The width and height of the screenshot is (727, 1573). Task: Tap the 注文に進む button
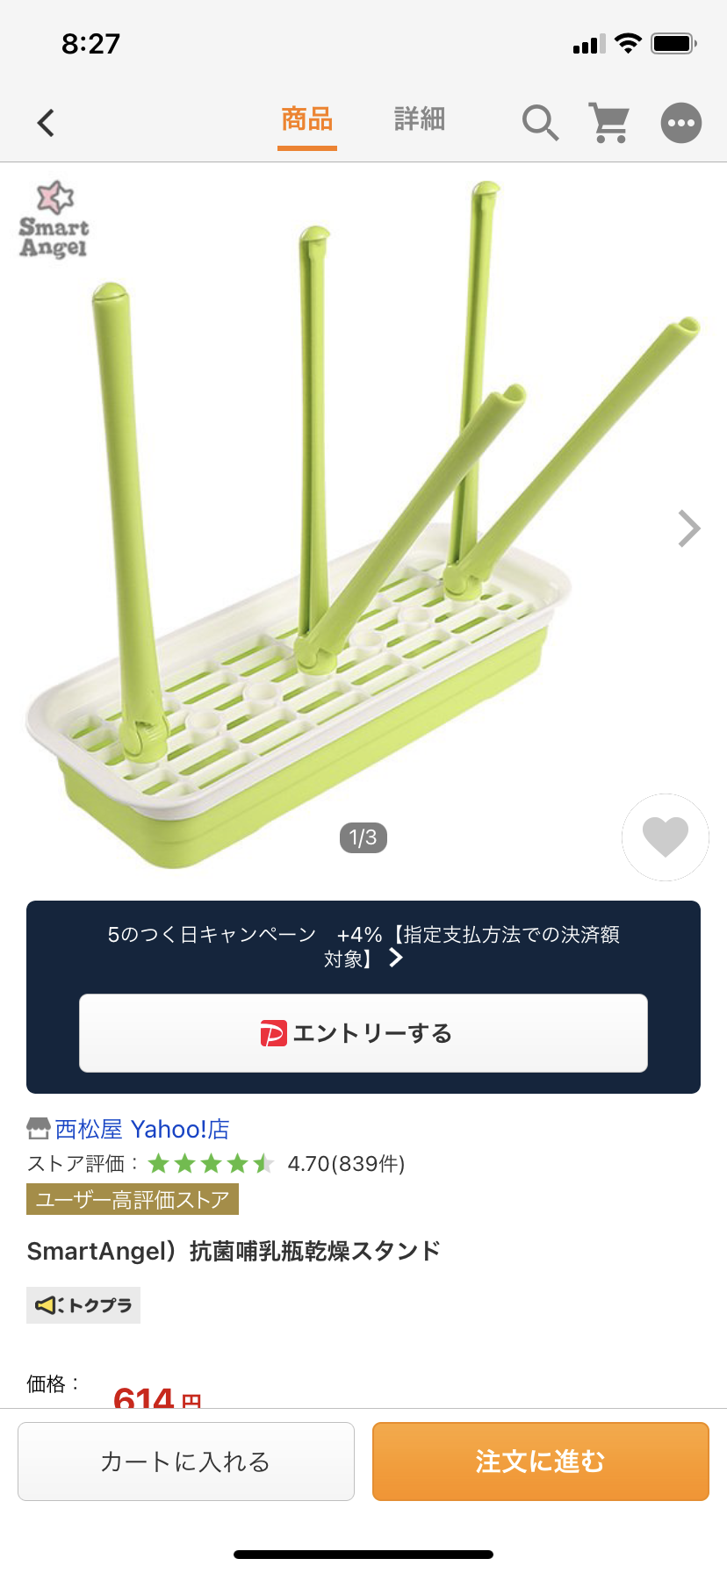pyautogui.click(x=541, y=1462)
